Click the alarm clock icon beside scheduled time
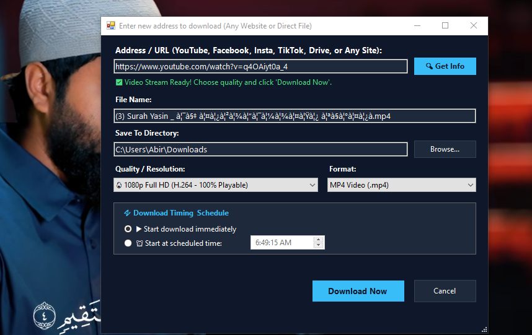This screenshot has width=532, height=335. tap(140, 243)
